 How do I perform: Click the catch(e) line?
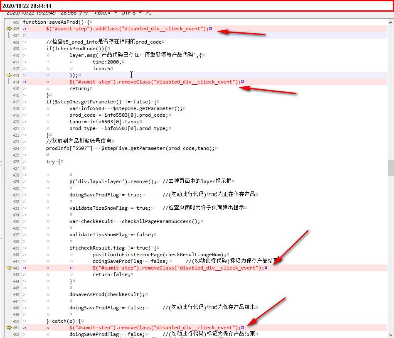[x=65, y=321]
